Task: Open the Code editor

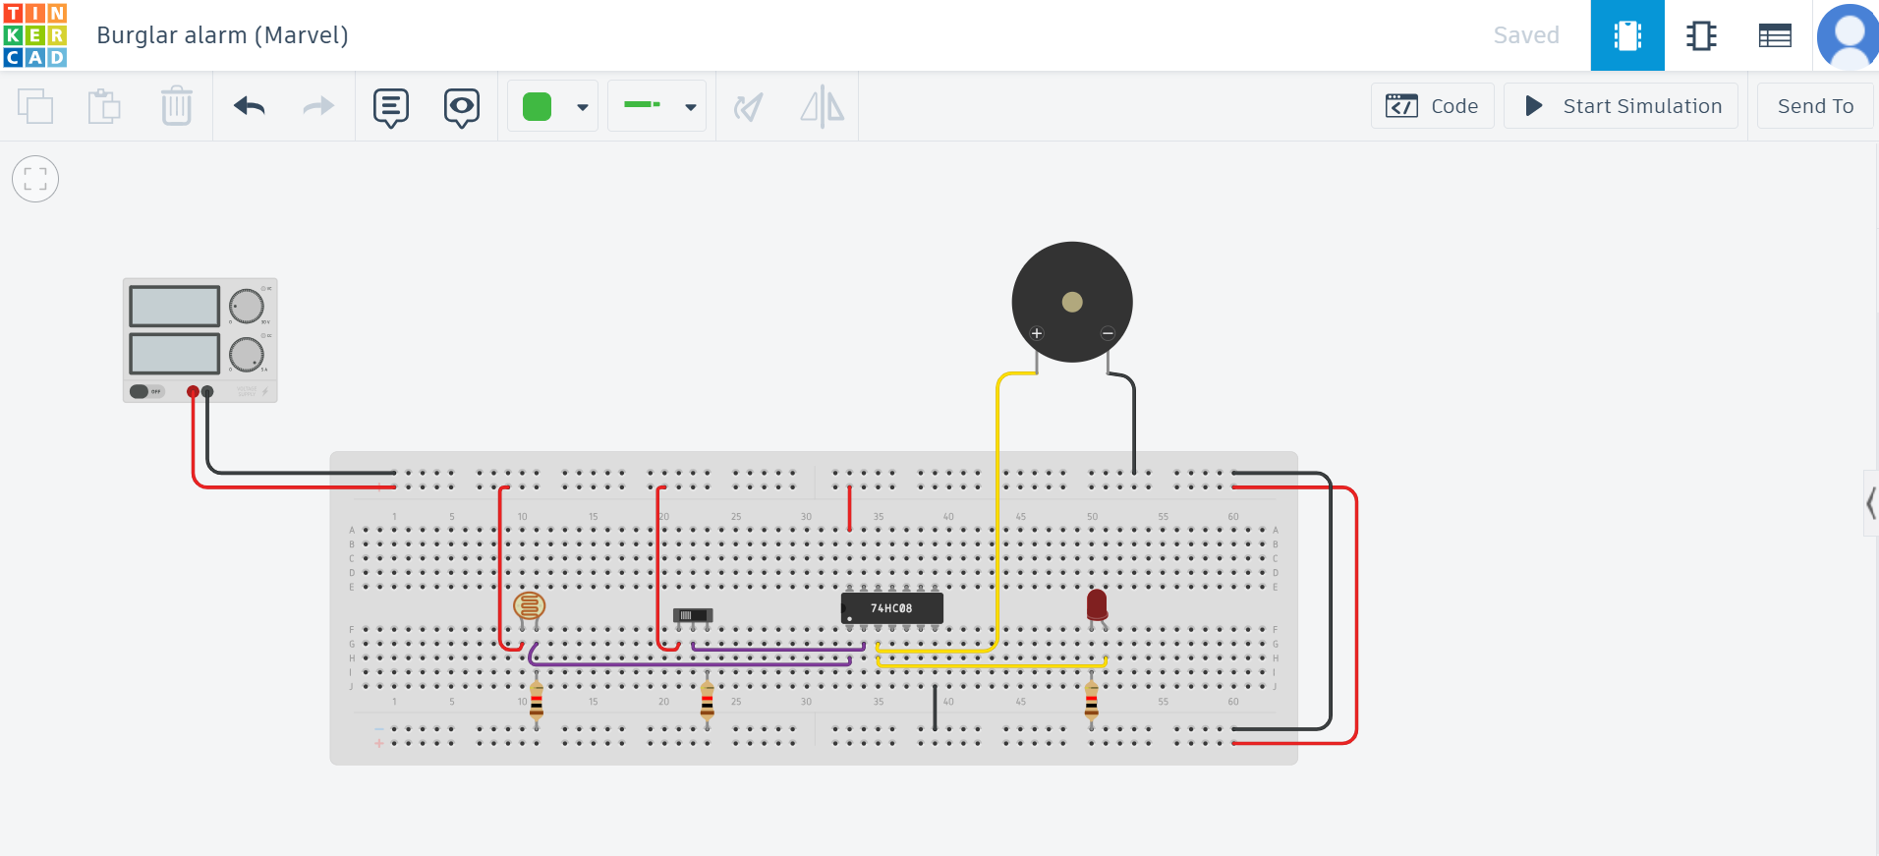Action: [x=1433, y=106]
